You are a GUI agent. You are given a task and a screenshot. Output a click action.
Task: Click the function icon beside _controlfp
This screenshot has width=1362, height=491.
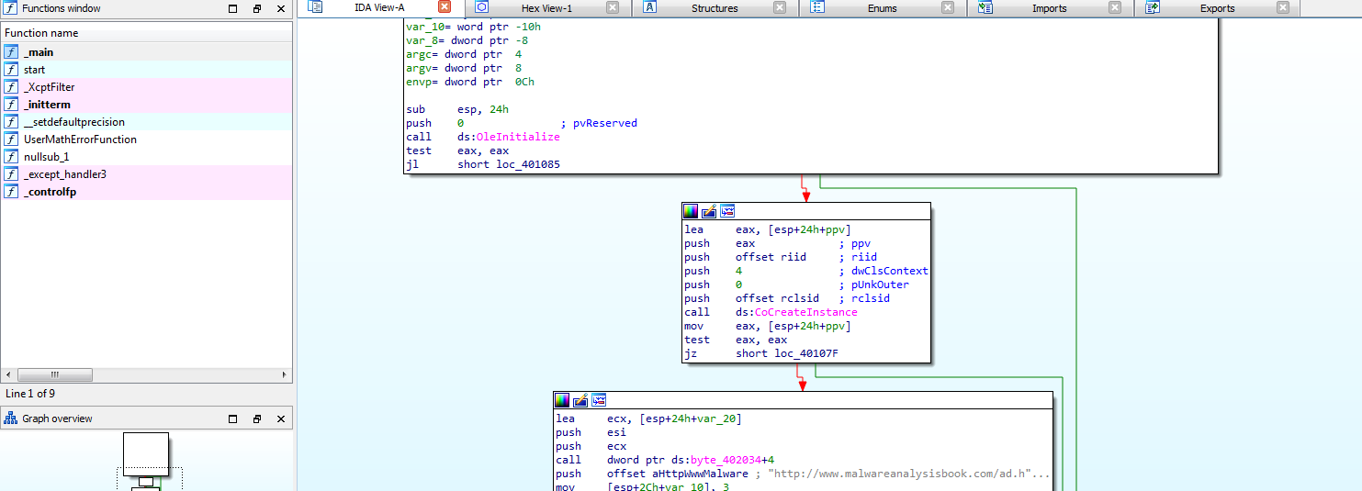(11, 192)
